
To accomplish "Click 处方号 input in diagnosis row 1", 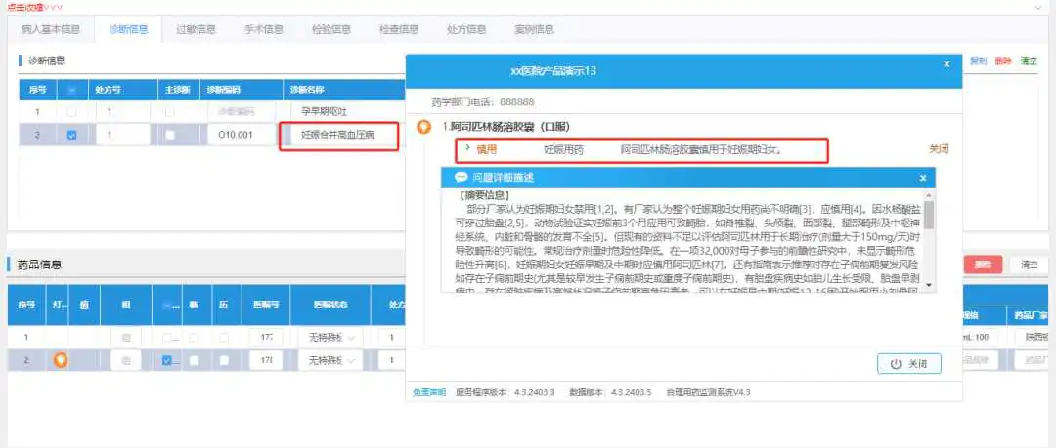I will pos(122,111).
